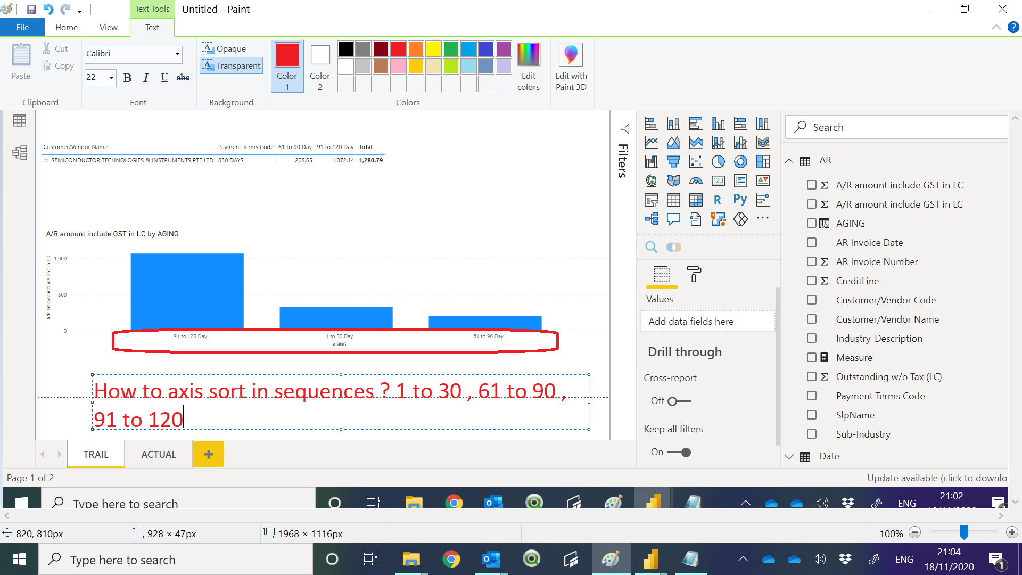Open the font family dropdown (Calibri)
1022x575 pixels.
[177, 54]
